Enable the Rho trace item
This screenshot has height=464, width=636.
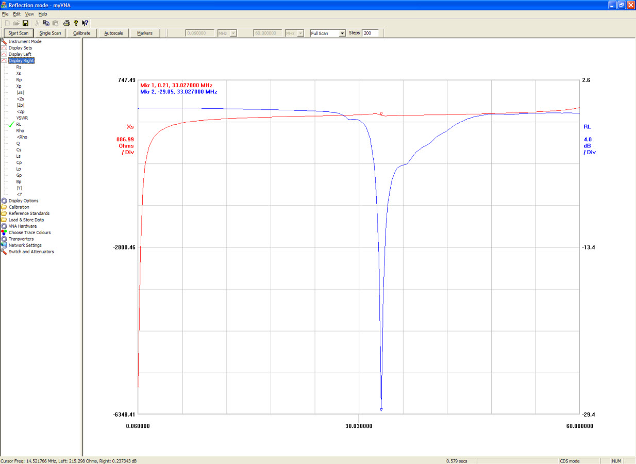coord(20,130)
